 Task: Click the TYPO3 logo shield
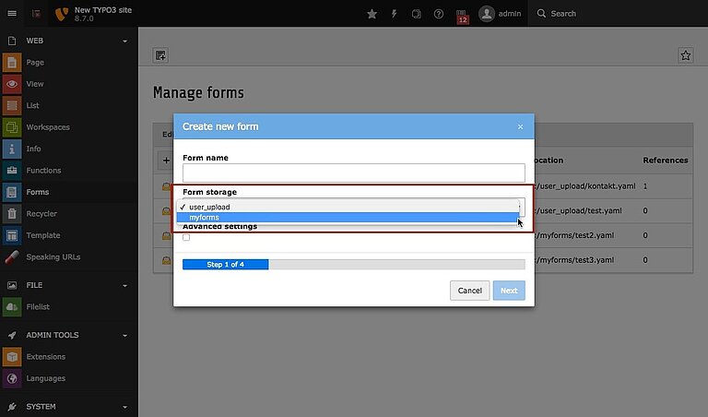pos(62,14)
